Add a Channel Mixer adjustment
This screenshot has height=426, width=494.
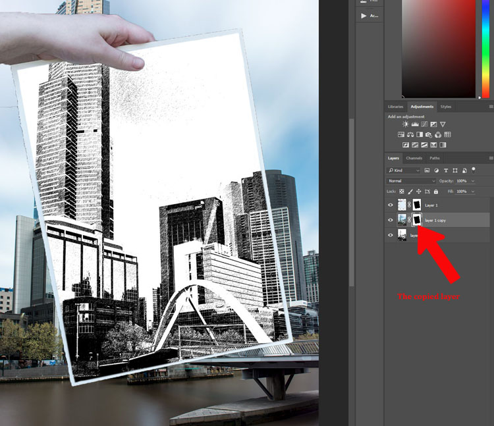click(438, 135)
